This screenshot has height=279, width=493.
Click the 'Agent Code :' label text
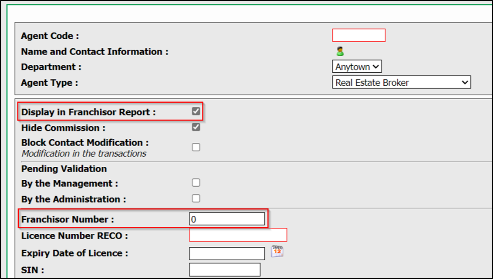tap(50, 36)
